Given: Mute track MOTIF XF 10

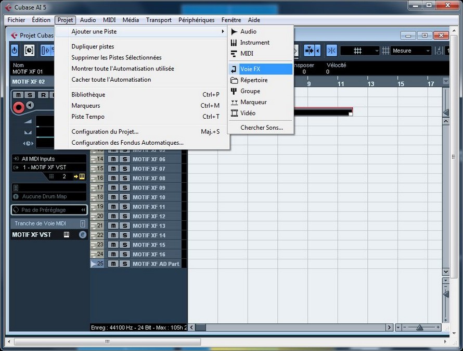Looking at the screenshot, I should point(113,197).
